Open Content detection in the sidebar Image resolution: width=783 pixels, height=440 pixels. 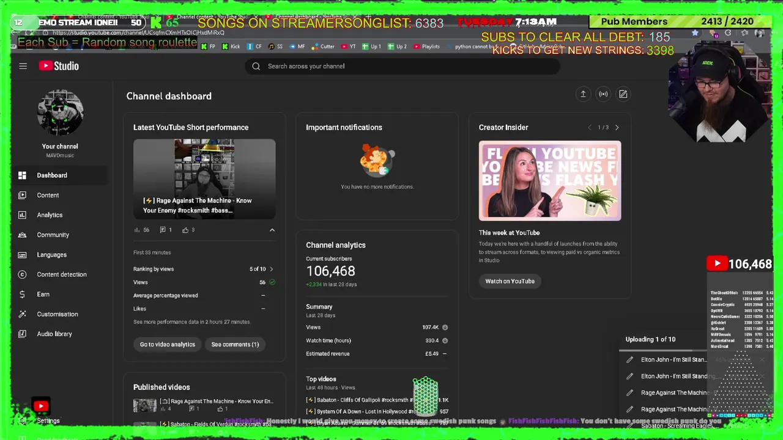(x=60, y=274)
